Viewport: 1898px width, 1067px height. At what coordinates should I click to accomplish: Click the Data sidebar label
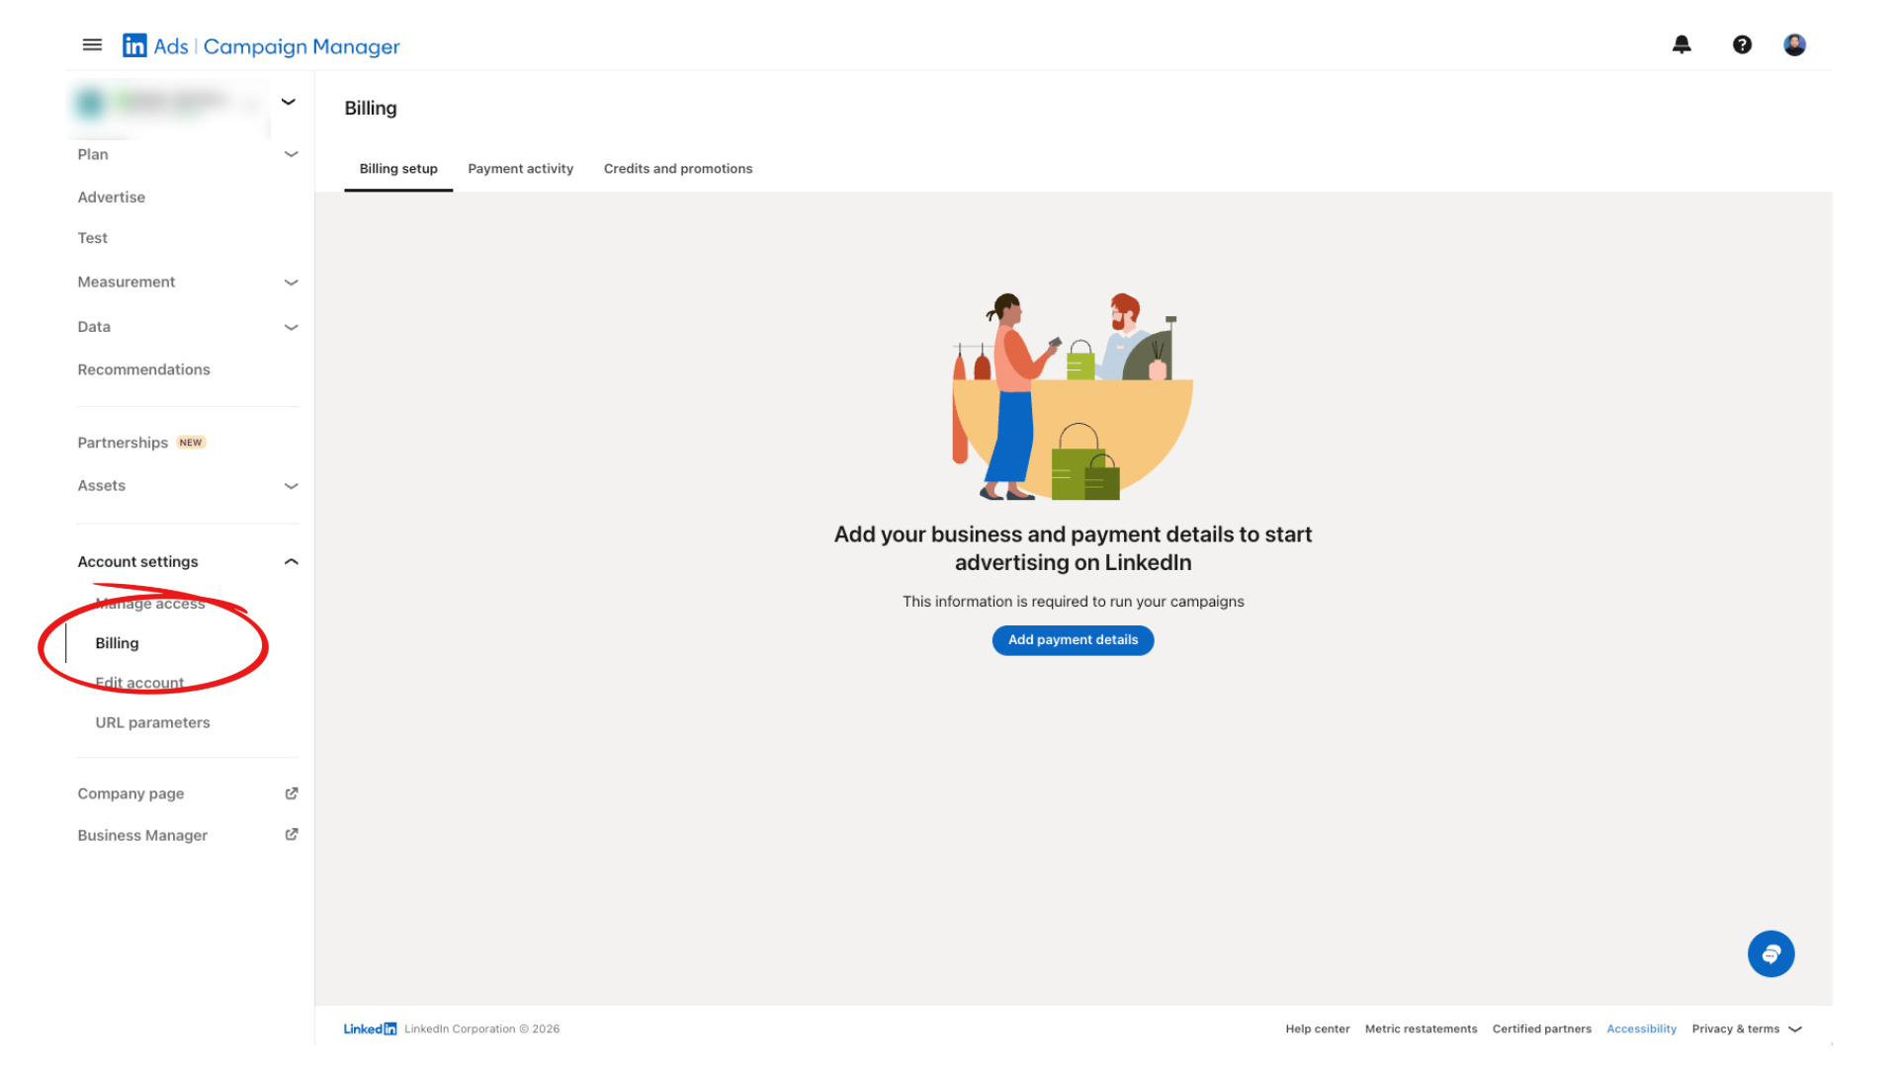(94, 327)
